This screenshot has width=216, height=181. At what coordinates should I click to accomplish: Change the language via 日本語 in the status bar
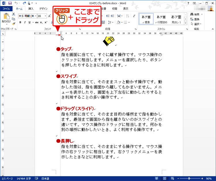tap(45, 178)
